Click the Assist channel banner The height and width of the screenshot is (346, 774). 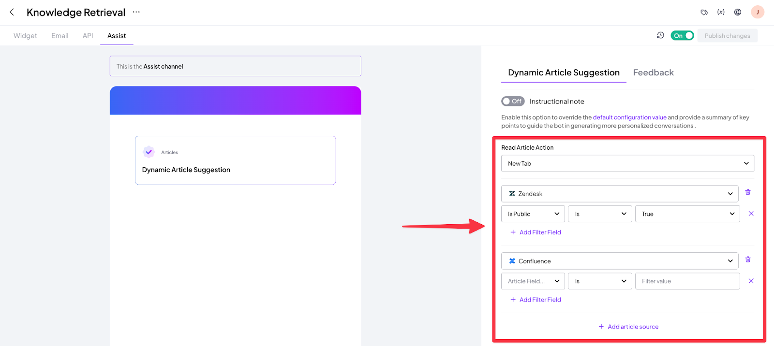[236, 66]
